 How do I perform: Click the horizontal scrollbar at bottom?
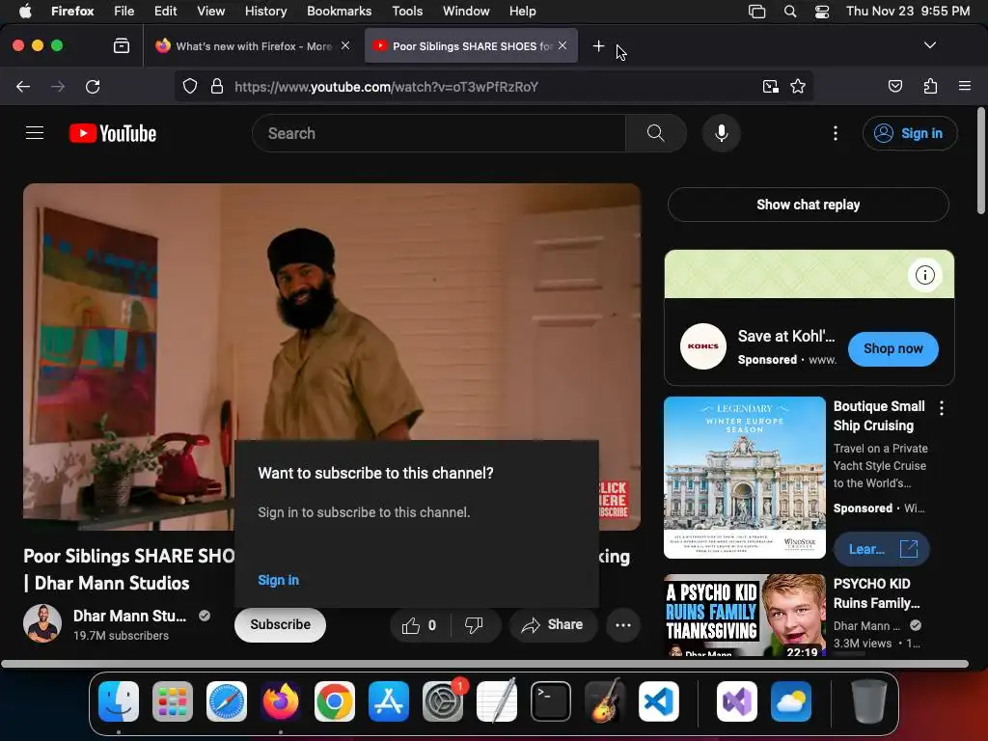[484, 664]
